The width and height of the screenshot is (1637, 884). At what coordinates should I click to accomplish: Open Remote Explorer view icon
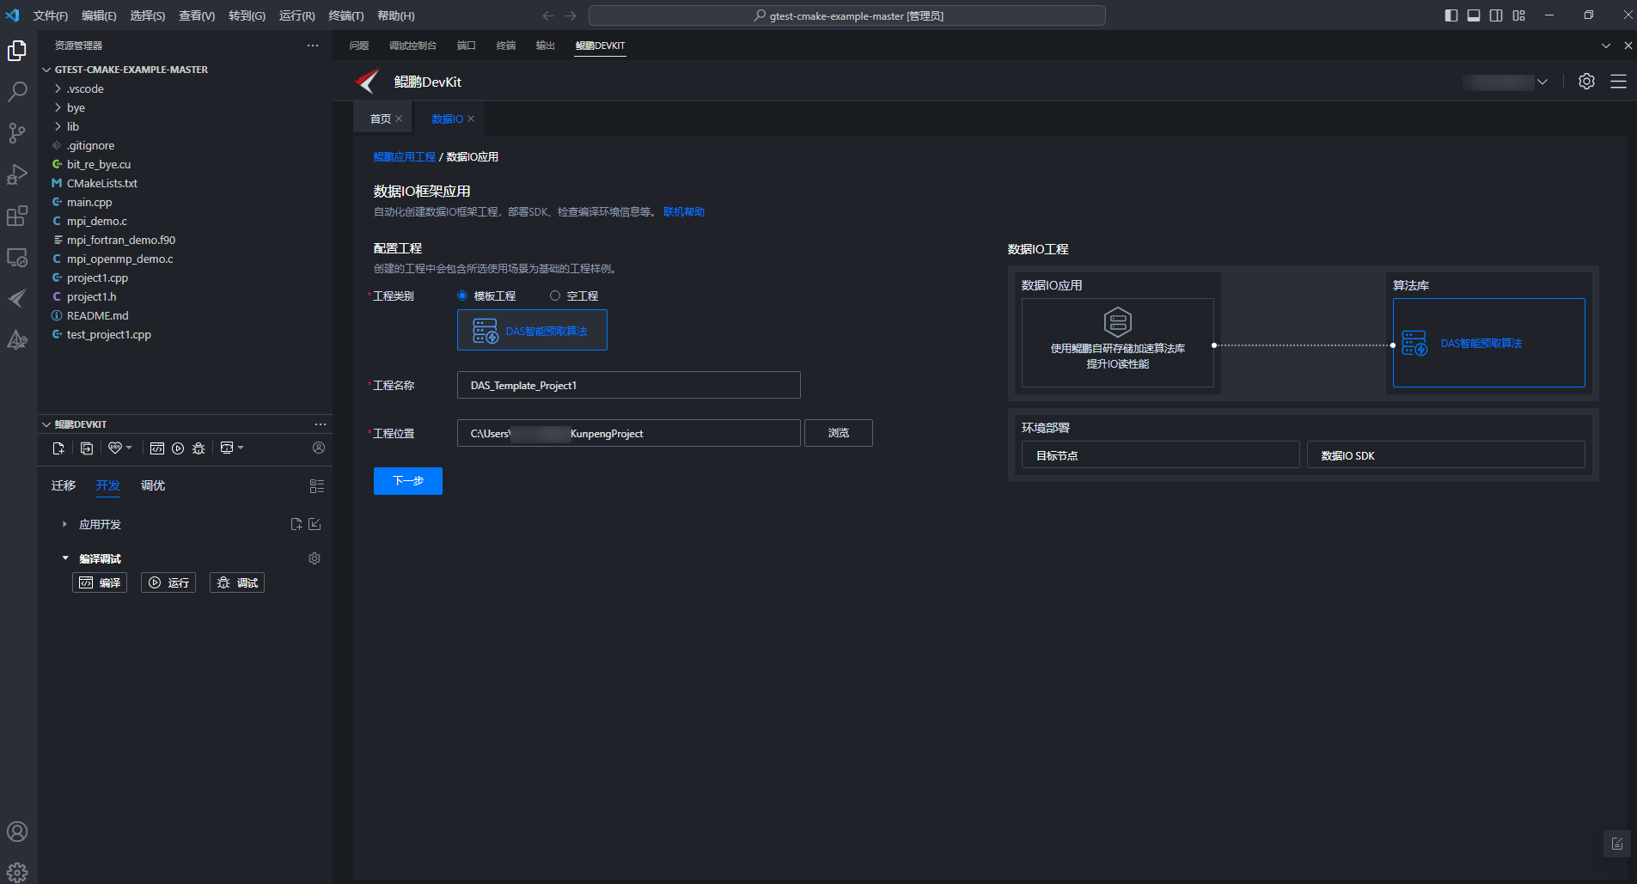[x=17, y=257]
